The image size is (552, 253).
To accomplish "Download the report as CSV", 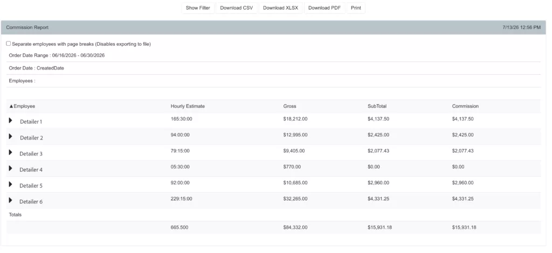I will (x=237, y=8).
